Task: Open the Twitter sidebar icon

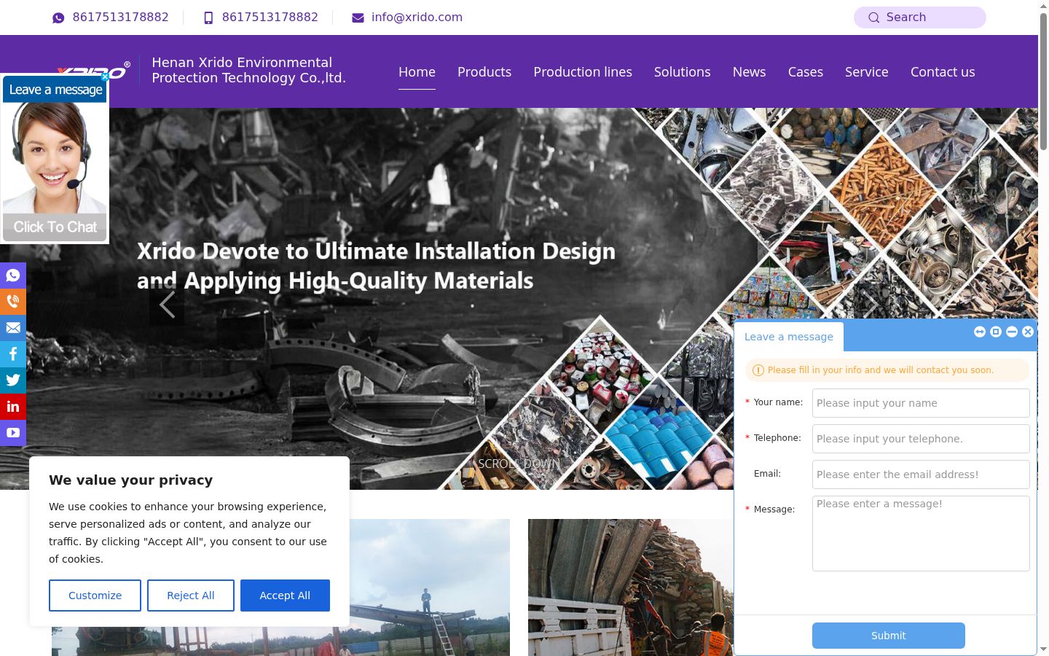Action: 13,380
